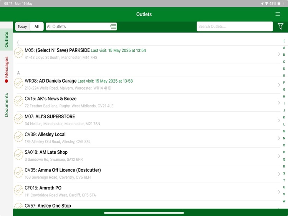Screen dimensions: 288x216
Task: Click the Search Outlets field
Action: 235,27
